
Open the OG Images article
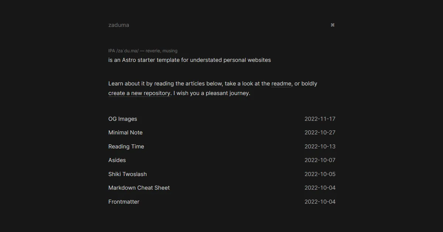(123, 119)
